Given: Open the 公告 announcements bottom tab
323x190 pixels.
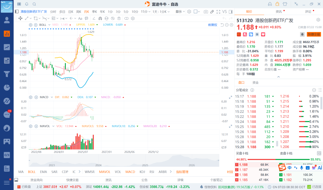Looking at the screenshot, I should 144,180.
